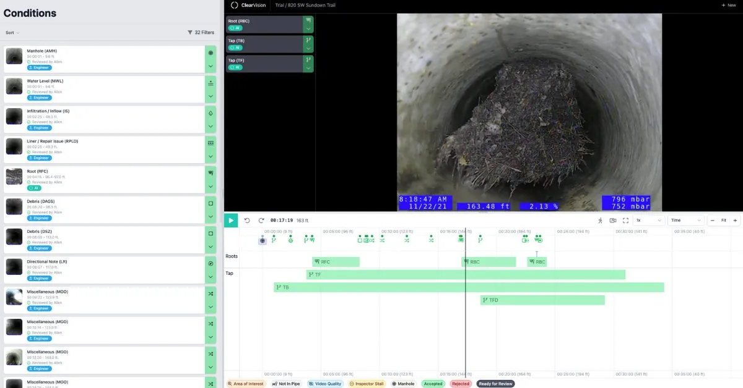The width and height of the screenshot is (743, 388).
Task: Click the Infiltration / Inflow droplet icon
Action: 211,113
